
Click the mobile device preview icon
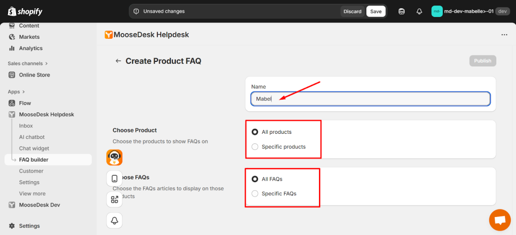coord(114,179)
